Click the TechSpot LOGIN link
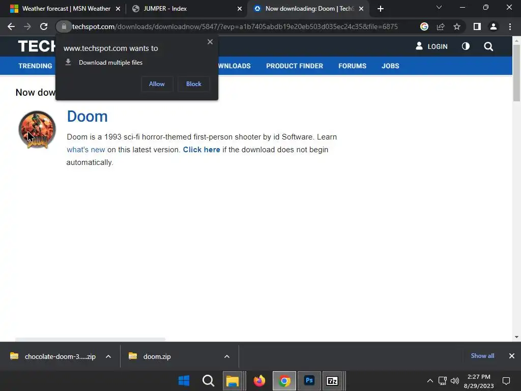The width and height of the screenshot is (521, 391). (431, 46)
